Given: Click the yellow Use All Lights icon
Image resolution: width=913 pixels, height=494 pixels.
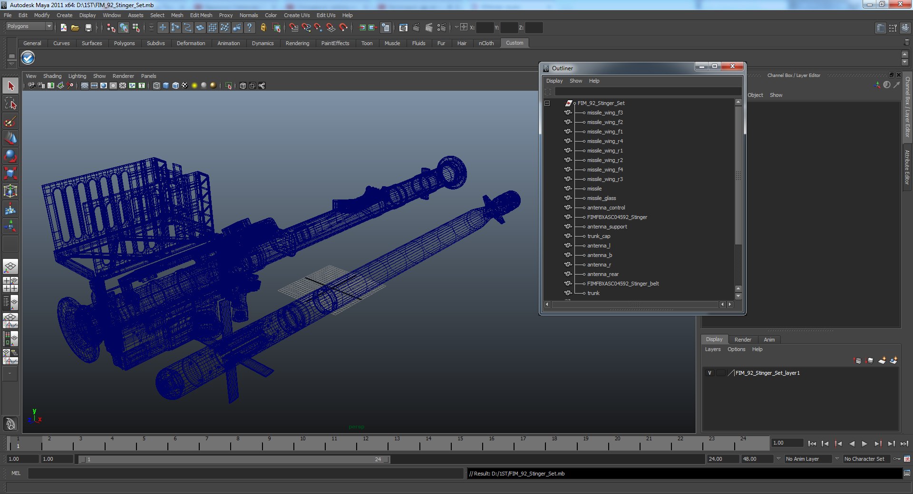Looking at the screenshot, I should (194, 85).
